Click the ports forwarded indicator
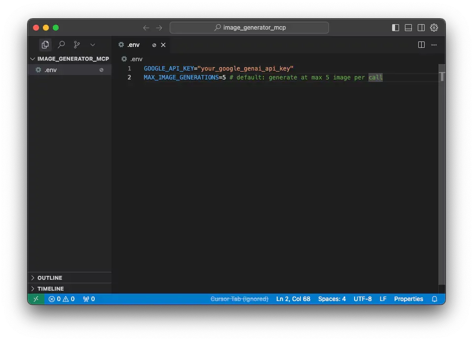 click(x=89, y=299)
